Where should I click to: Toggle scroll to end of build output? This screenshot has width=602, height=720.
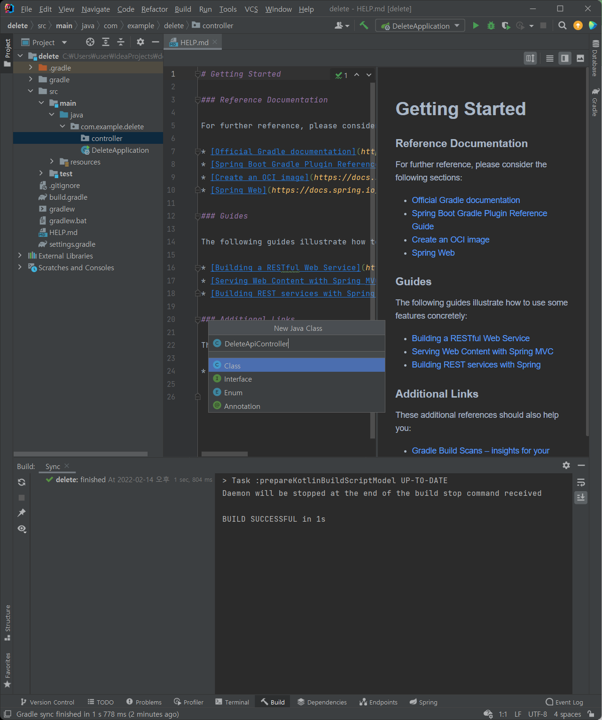[x=581, y=497]
